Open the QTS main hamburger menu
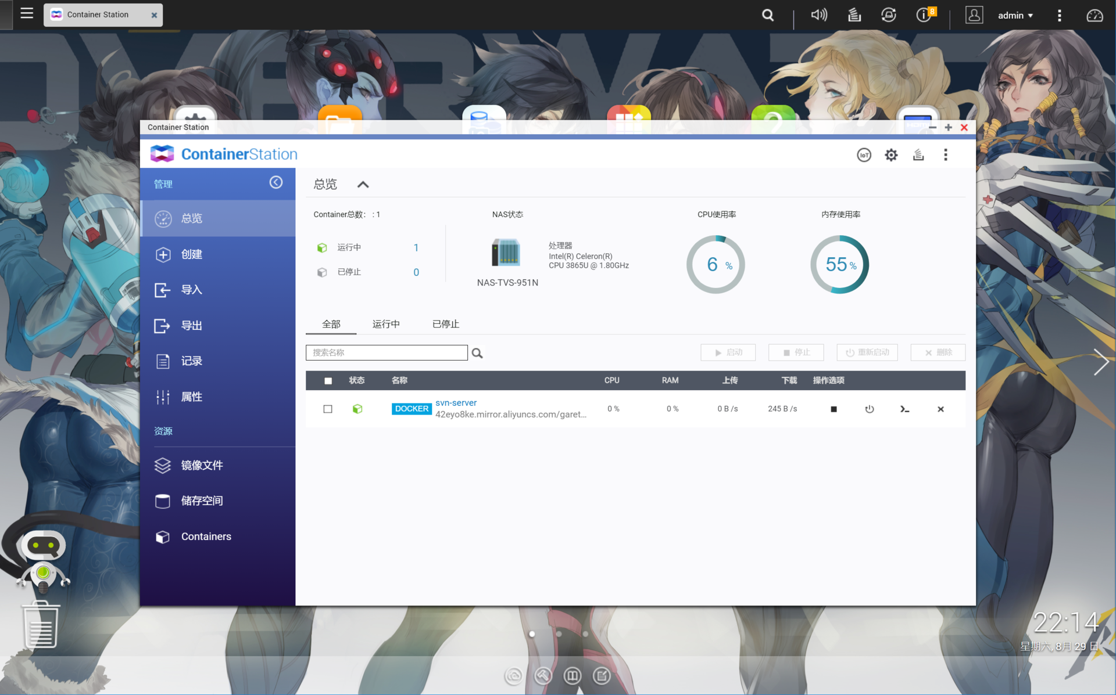 point(27,13)
